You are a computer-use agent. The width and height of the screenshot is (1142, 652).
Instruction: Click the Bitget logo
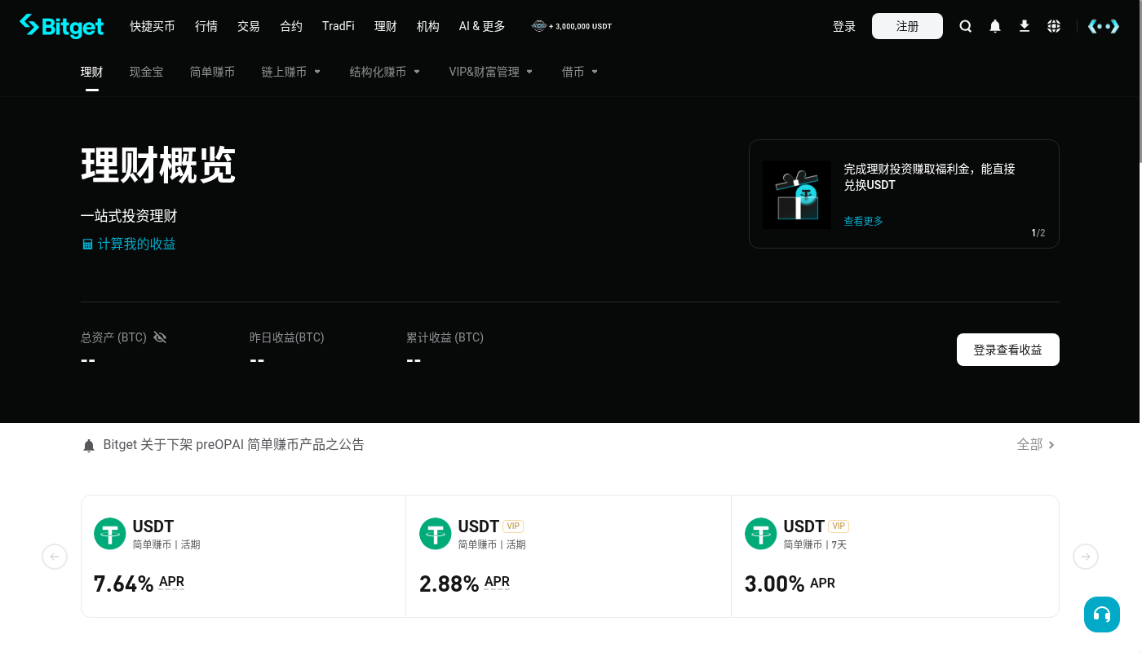(x=62, y=26)
